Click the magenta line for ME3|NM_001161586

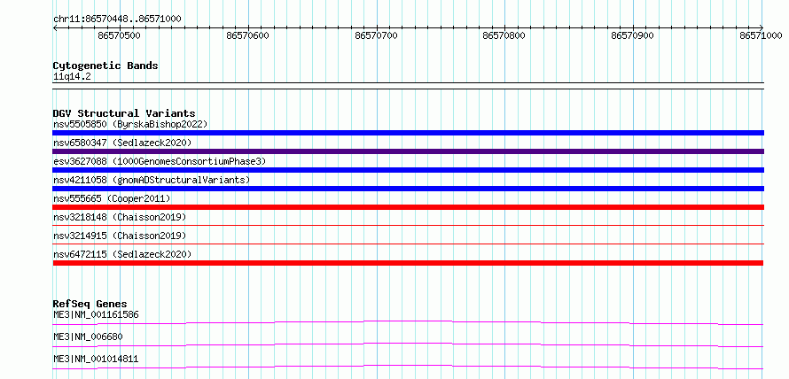408,322
